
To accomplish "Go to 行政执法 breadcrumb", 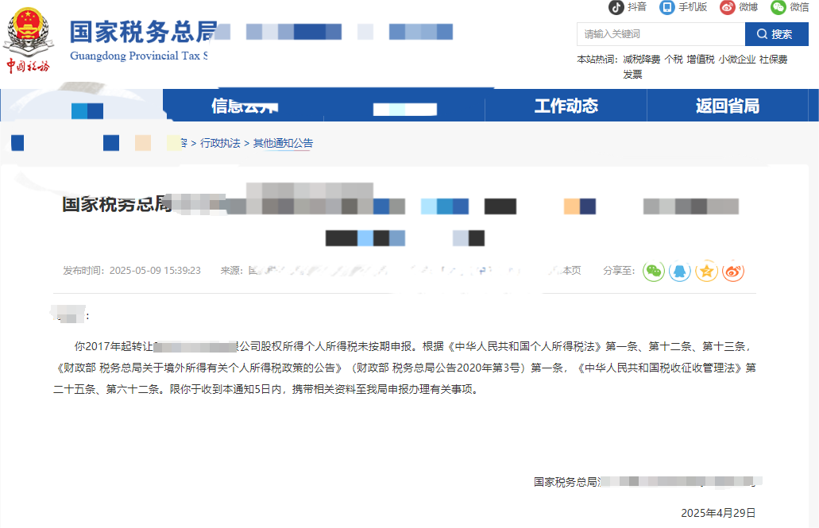I will pos(220,143).
